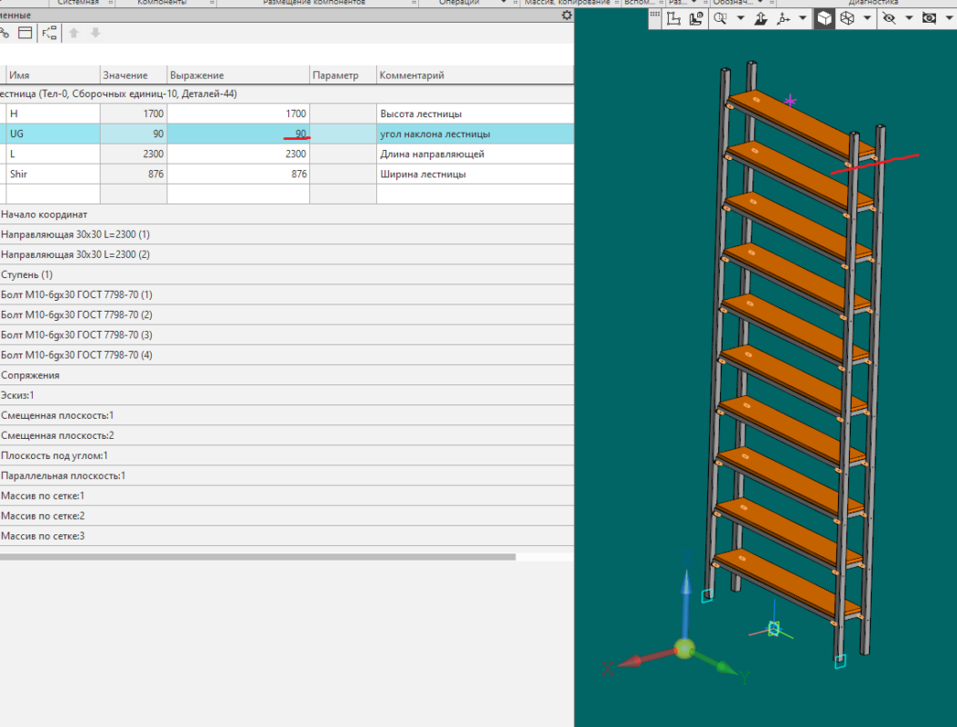Click the L-shaped body icon with a circle
Screen dimensions: 957x727
point(696,19)
